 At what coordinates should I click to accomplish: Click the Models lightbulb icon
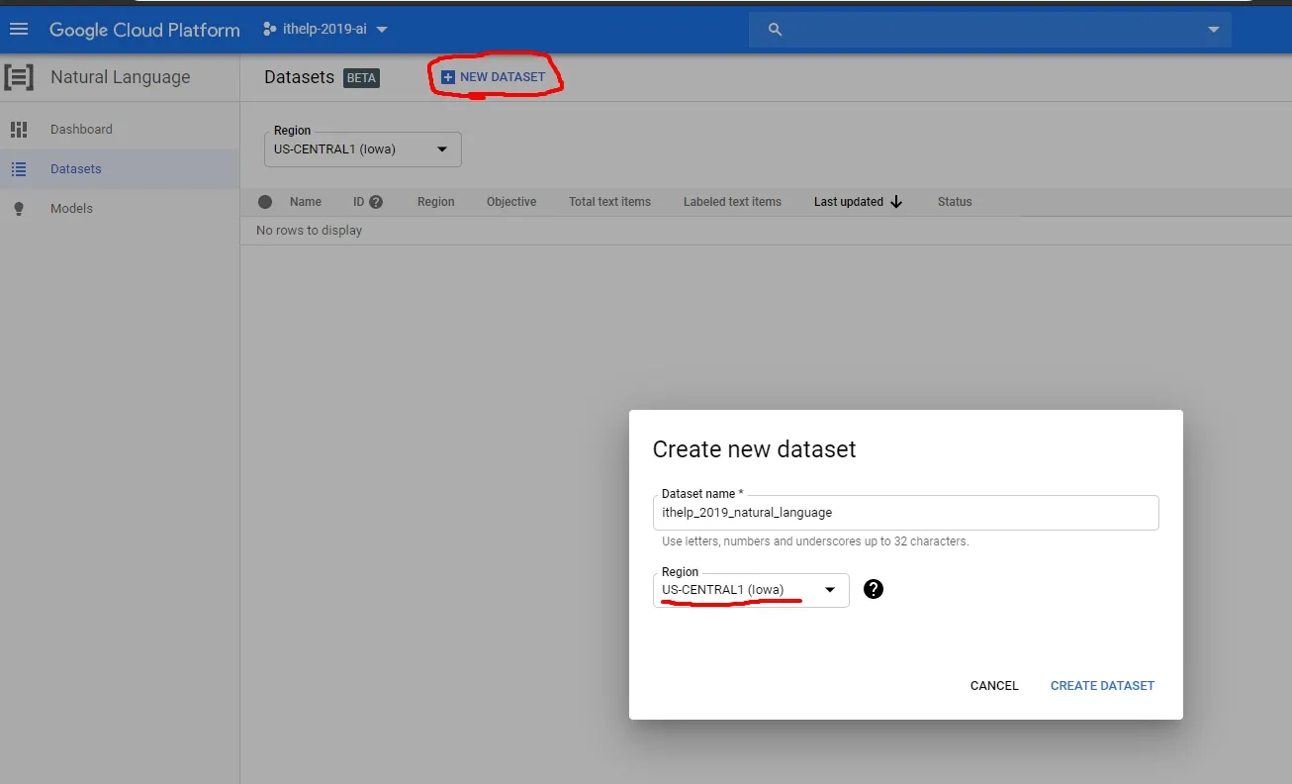(19, 209)
